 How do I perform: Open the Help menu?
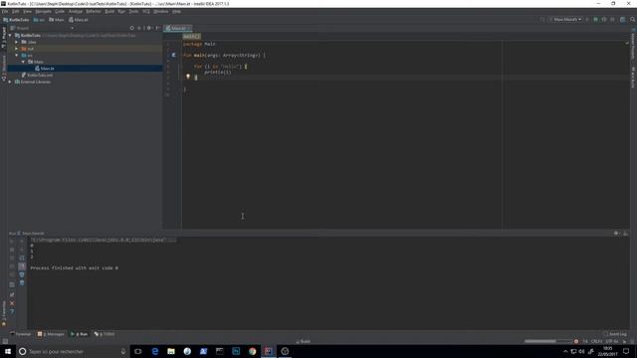tap(176, 11)
